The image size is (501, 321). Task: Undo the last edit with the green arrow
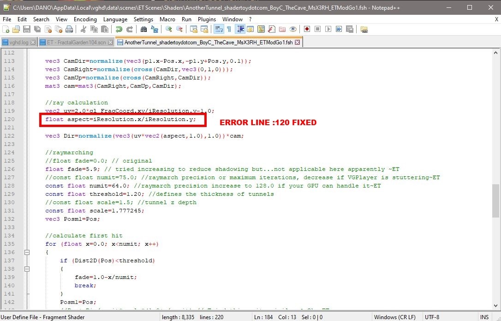[x=119, y=30]
